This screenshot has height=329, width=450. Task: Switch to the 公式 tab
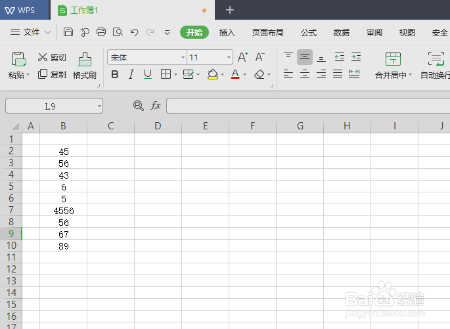309,32
